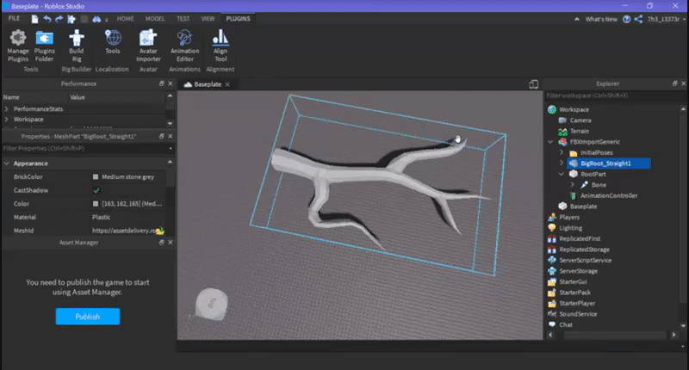Click the Publish button
689x370 pixels.
[87, 317]
